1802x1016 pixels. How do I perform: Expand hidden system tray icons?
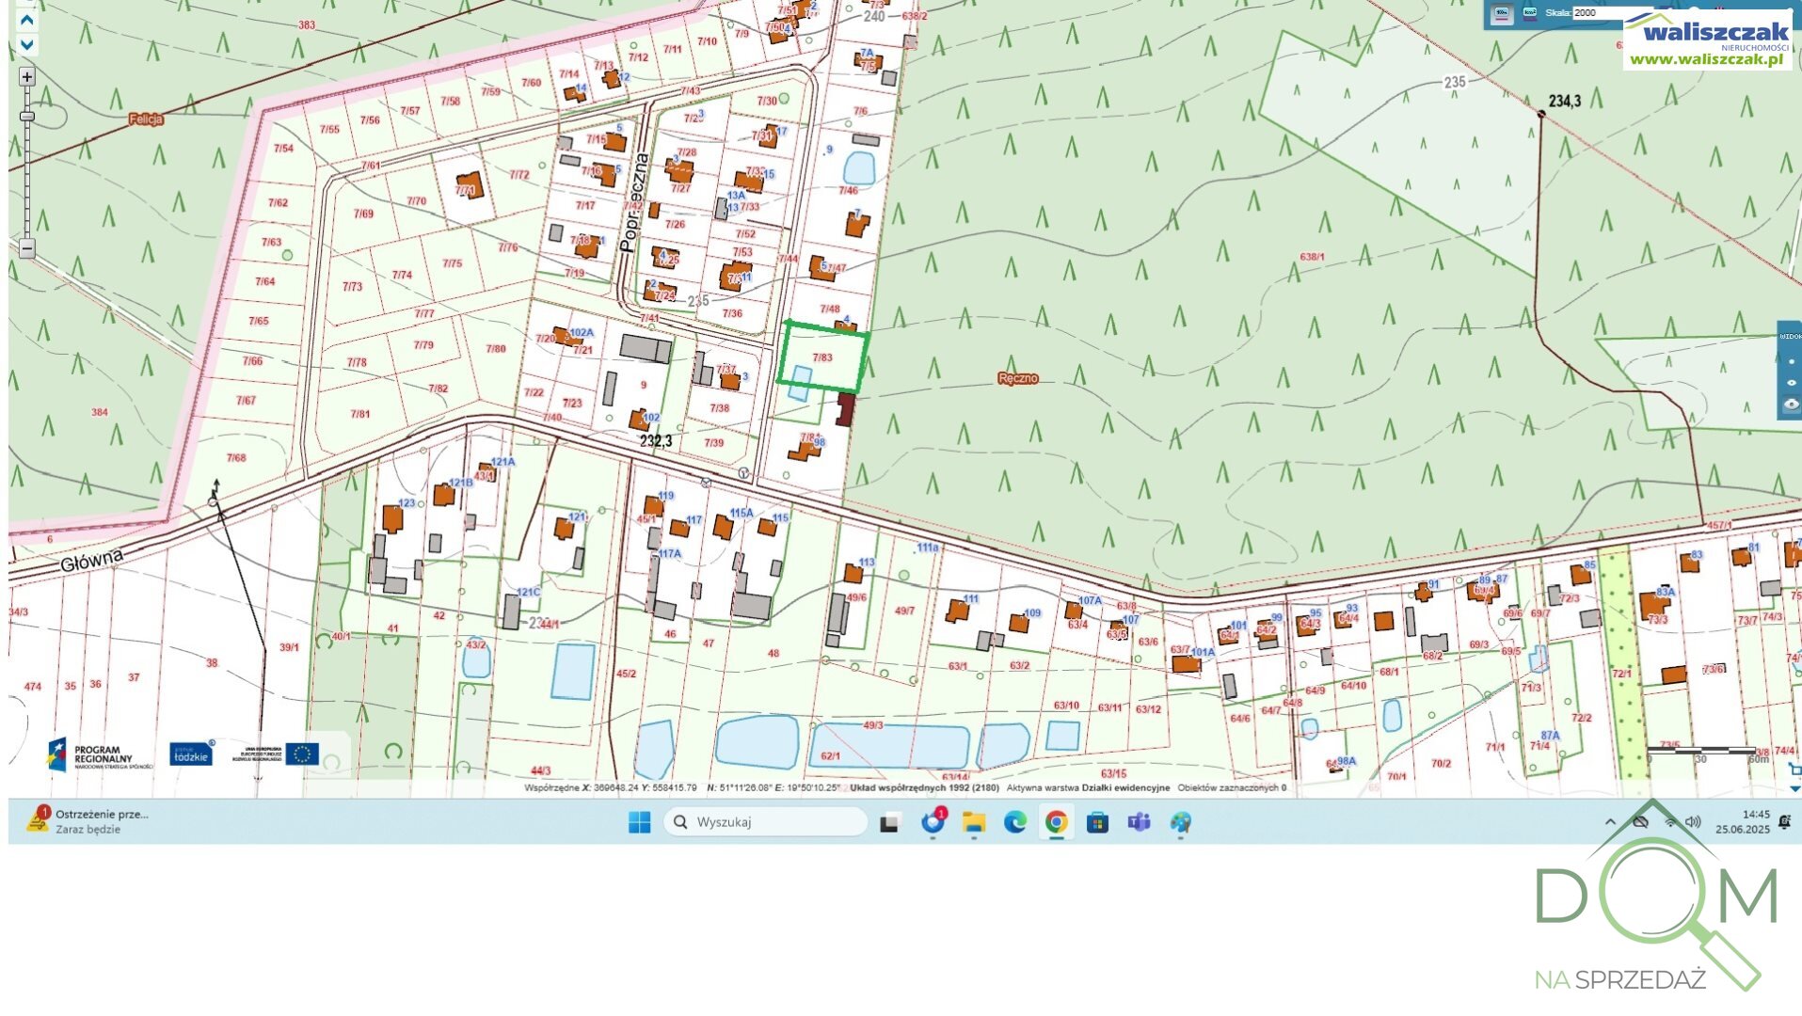[1610, 822]
